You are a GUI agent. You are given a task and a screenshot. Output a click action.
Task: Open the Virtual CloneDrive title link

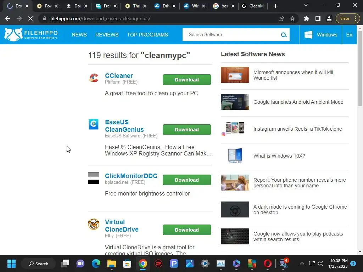coord(122,226)
